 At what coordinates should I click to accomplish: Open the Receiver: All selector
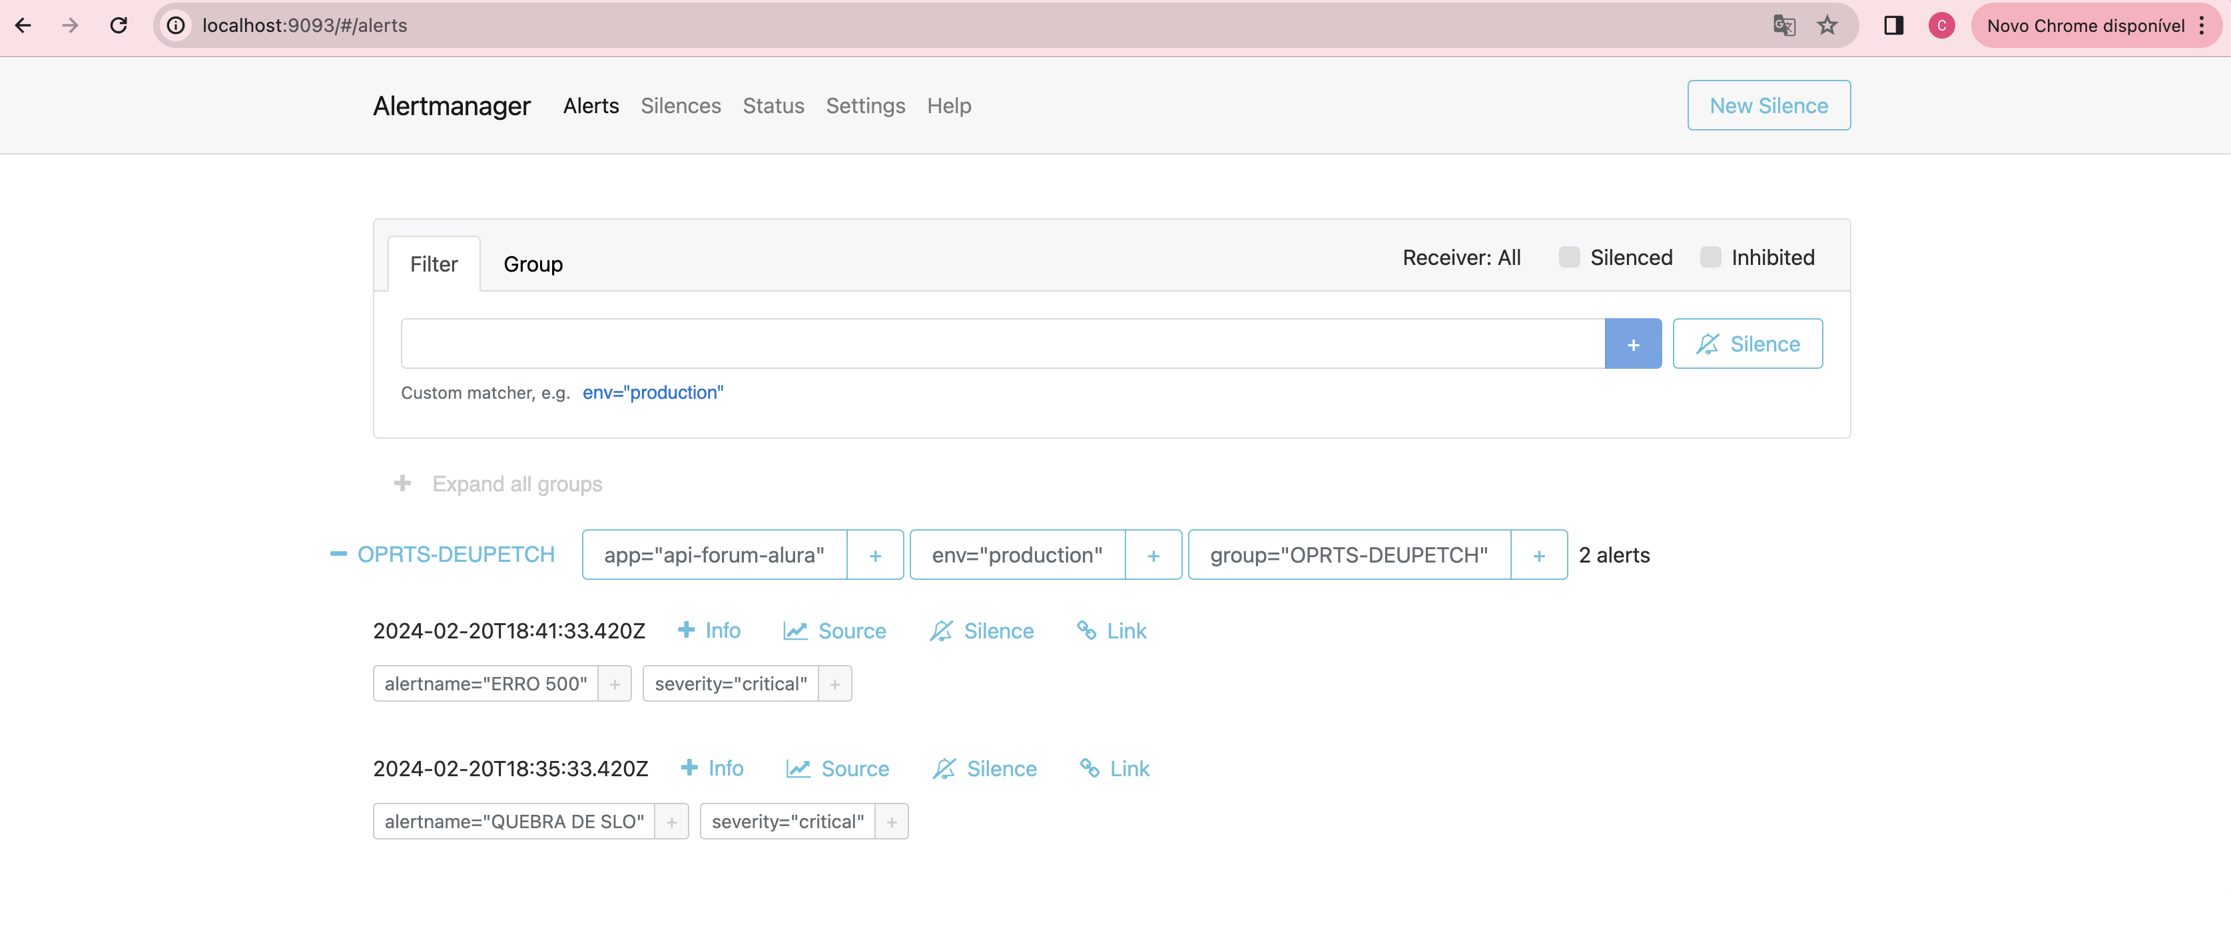(x=1461, y=257)
